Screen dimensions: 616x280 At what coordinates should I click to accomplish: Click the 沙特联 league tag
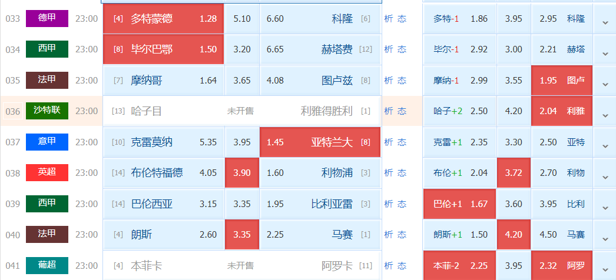pos(47,111)
